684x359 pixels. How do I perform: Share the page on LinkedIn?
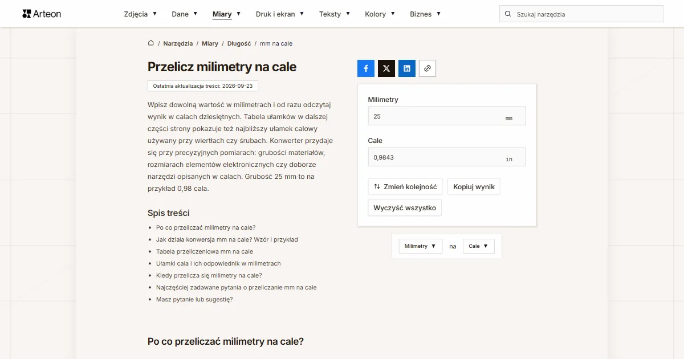tap(407, 68)
